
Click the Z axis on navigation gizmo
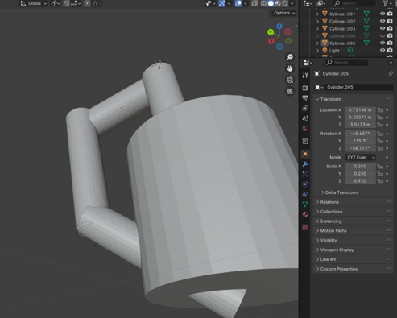click(279, 27)
